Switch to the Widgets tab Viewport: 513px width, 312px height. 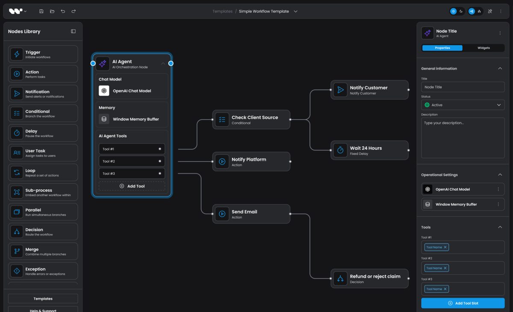pos(484,48)
